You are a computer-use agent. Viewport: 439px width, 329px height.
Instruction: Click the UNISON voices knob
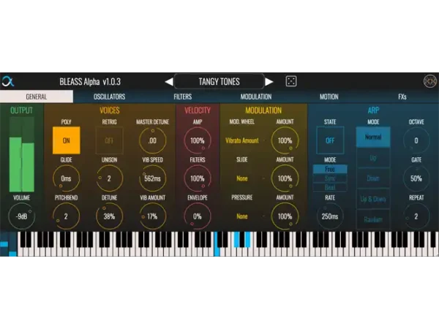(109, 178)
